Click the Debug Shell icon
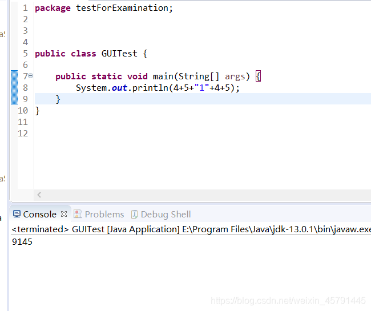The image size is (371, 311). coord(134,214)
